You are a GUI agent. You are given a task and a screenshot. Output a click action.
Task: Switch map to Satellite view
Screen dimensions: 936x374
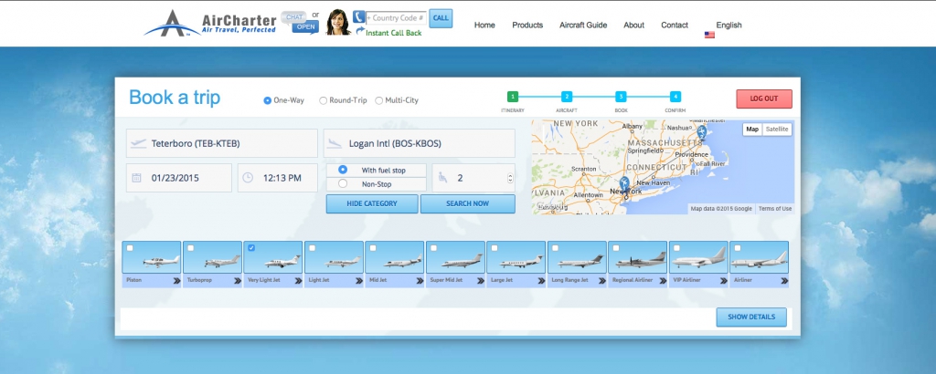click(777, 130)
